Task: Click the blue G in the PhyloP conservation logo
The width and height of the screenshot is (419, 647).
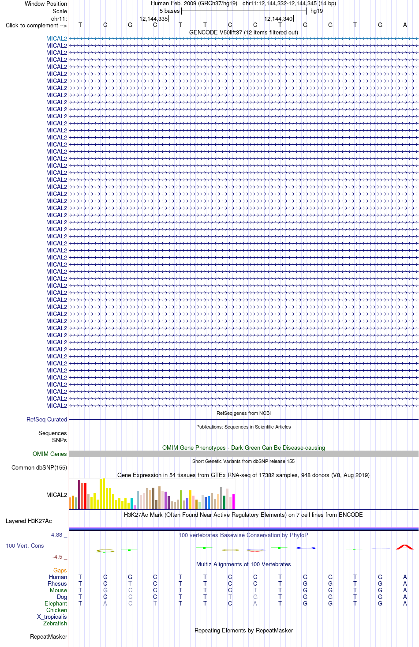Action: click(x=306, y=548)
